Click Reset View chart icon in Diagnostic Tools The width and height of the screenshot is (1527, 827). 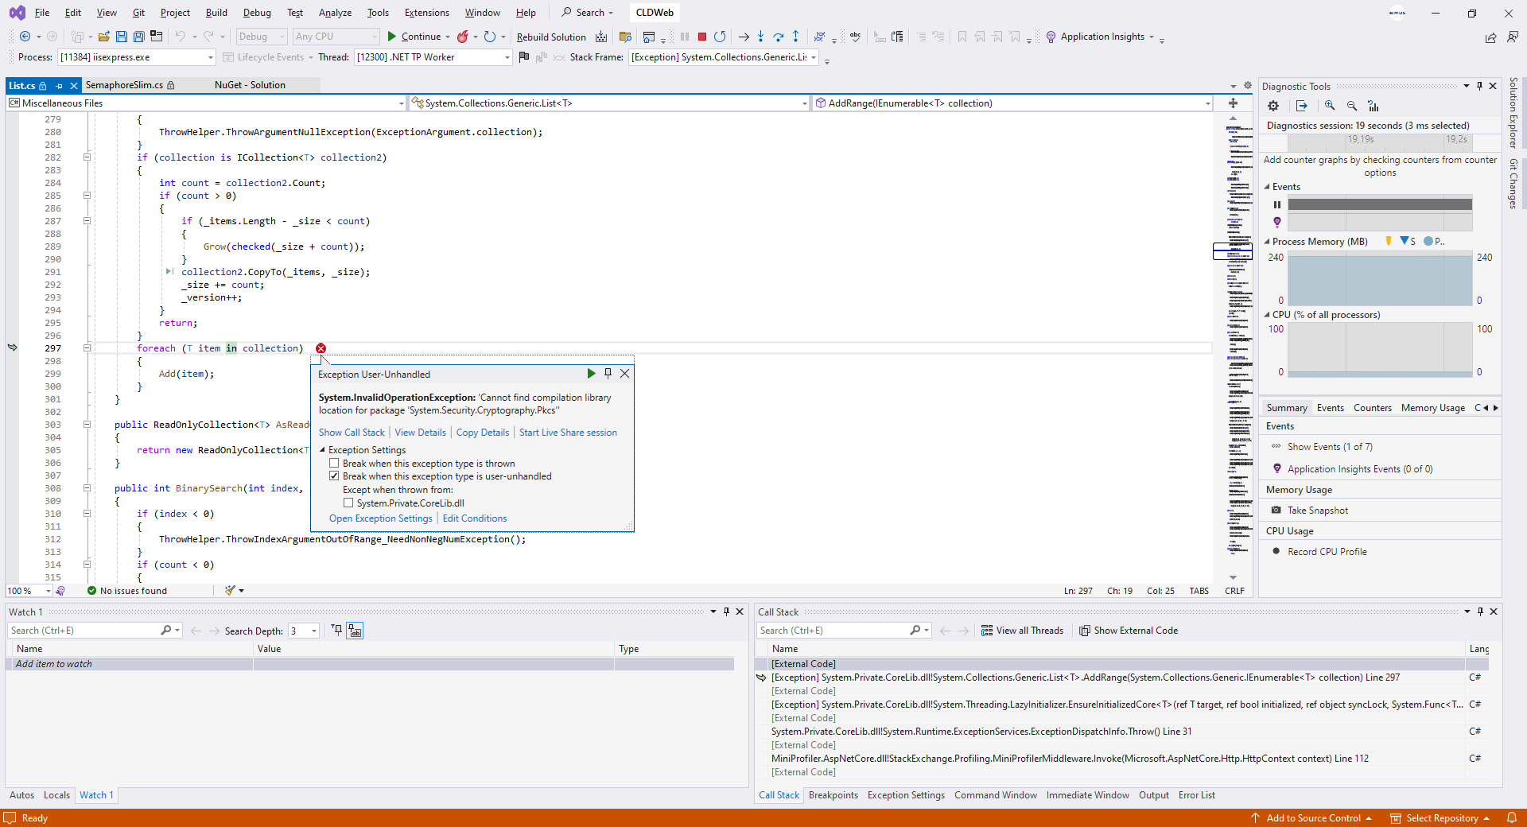pyautogui.click(x=1373, y=106)
